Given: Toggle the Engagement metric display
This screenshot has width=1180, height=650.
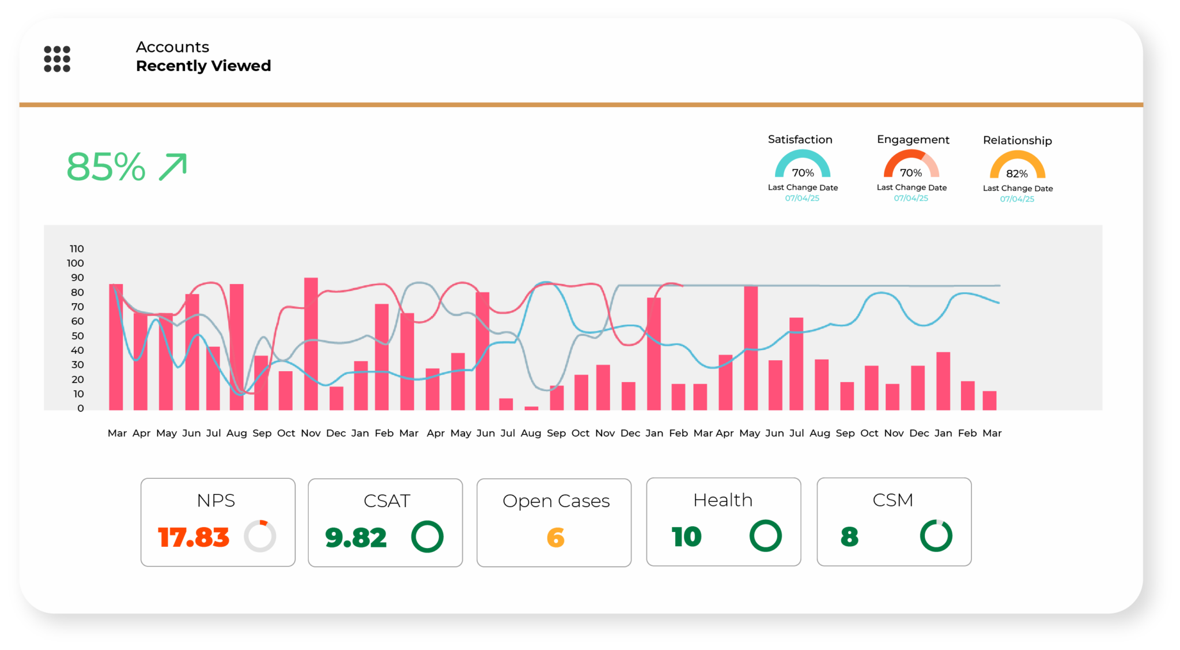Looking at the screenshot, I should pos(913,139).
